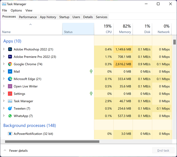
Task: Select the WhatsApp (7) row name
Action: point(23,116)
